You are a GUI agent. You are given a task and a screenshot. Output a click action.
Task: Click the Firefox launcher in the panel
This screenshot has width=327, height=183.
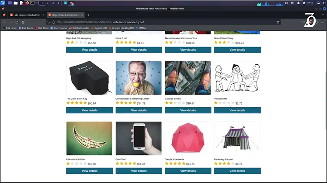tap(27, 3)
